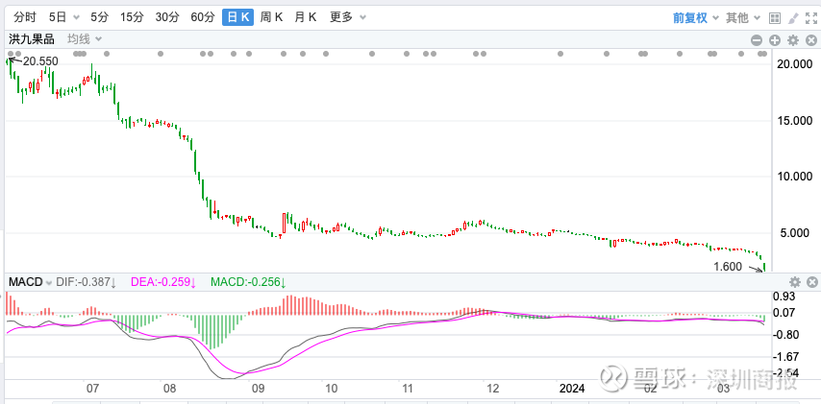Click the 洪九果品 stock name
The image size is (821, 404).
tap(32, 39)
